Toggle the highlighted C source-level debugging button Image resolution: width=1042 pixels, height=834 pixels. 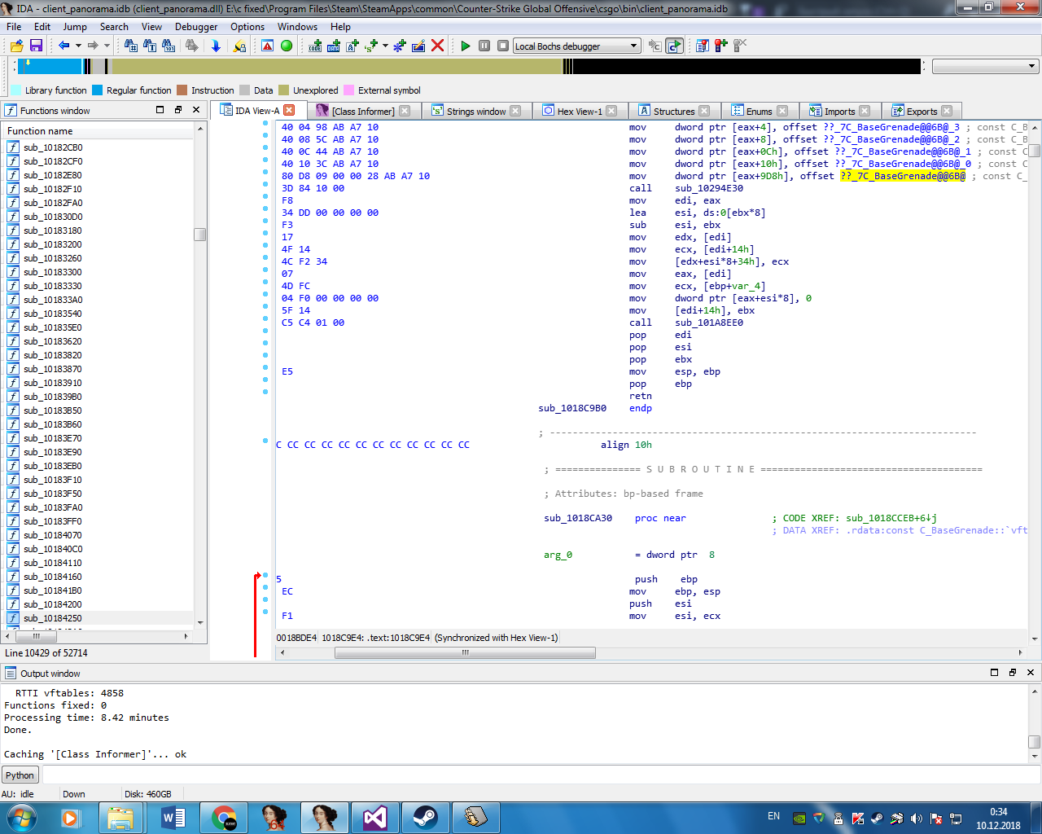click(674, 46)
